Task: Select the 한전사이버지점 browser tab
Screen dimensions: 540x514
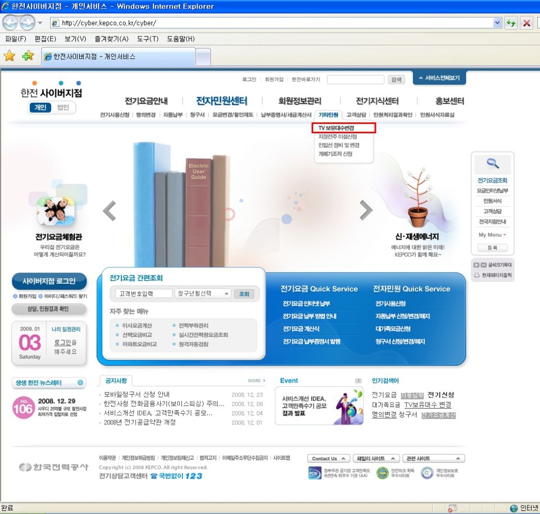Action: pyautogui.click(x=119, y=56)
